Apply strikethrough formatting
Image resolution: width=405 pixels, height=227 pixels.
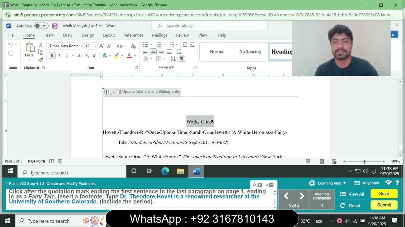pos(79,56)
